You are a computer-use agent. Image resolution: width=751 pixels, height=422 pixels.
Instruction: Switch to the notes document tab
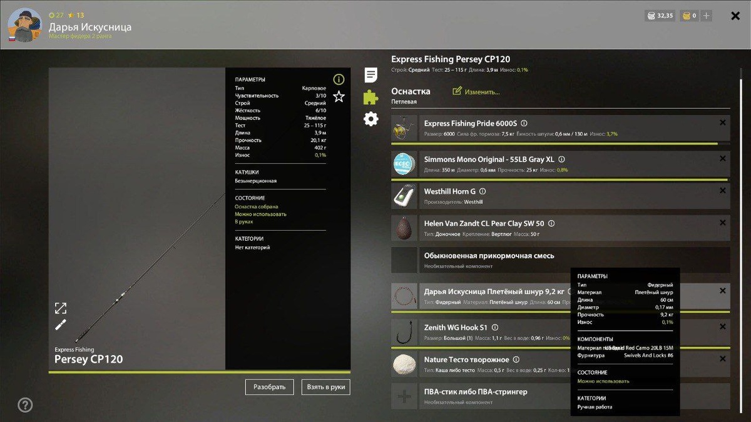[371, 76]
